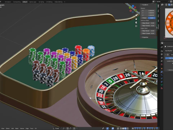
Task: Open the View Layer properties tab icon
Action: tap(162, 58)
